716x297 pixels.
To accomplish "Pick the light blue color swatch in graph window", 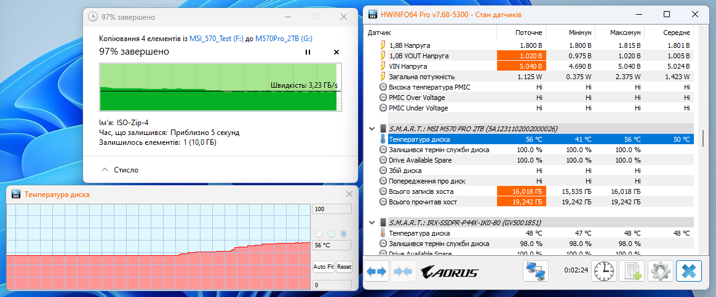I will pyautogui.click(x=331, y=234).
